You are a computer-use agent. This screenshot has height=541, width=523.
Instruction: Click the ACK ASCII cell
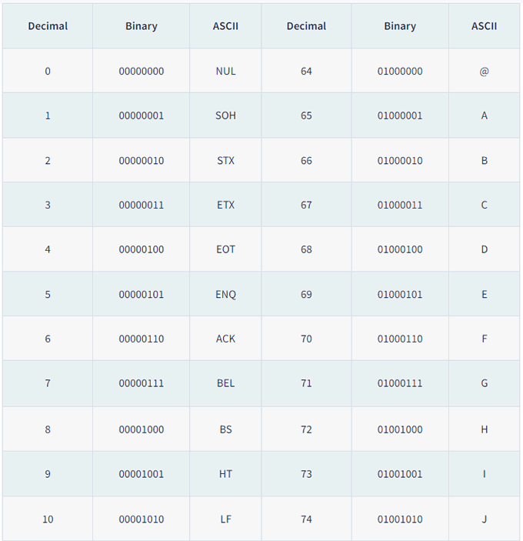click(x=225, y=339)
